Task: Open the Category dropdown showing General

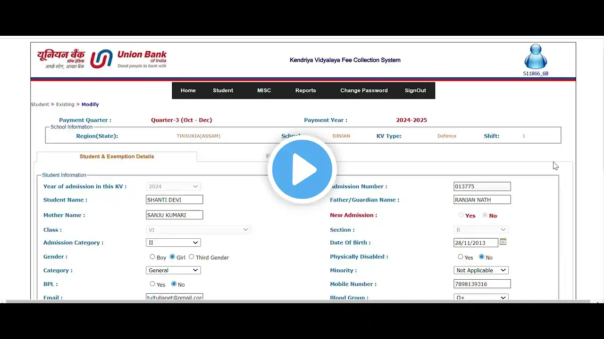Action: pyautogui.click(x=173, y=270)
